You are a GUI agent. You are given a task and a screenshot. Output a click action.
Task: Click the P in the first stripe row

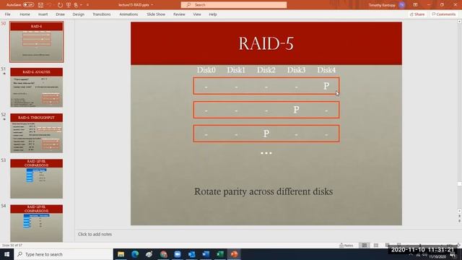pos(326,86)
